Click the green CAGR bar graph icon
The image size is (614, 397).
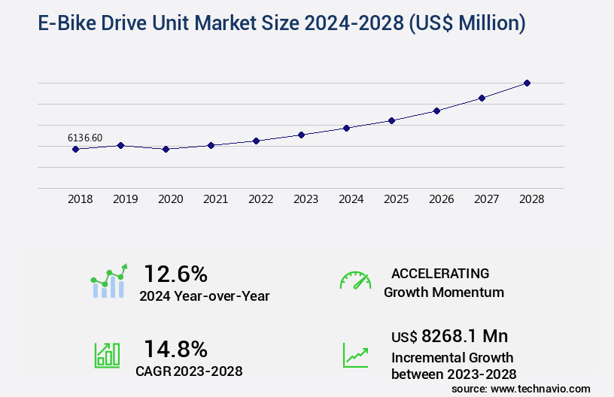pyautogui.click(x=107, y=355)
